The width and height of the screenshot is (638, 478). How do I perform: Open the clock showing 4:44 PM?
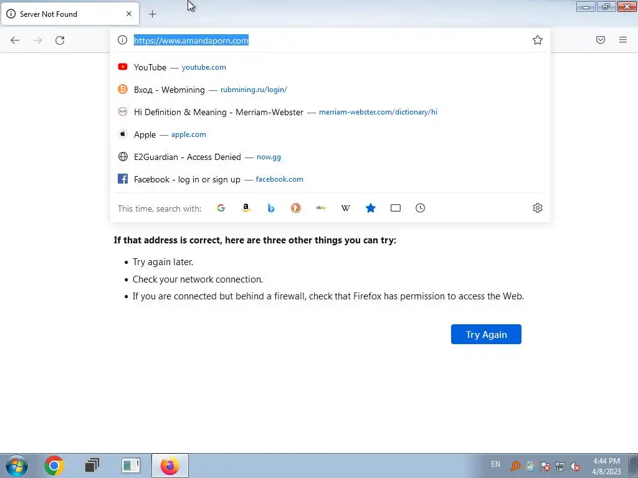[606, 466]
